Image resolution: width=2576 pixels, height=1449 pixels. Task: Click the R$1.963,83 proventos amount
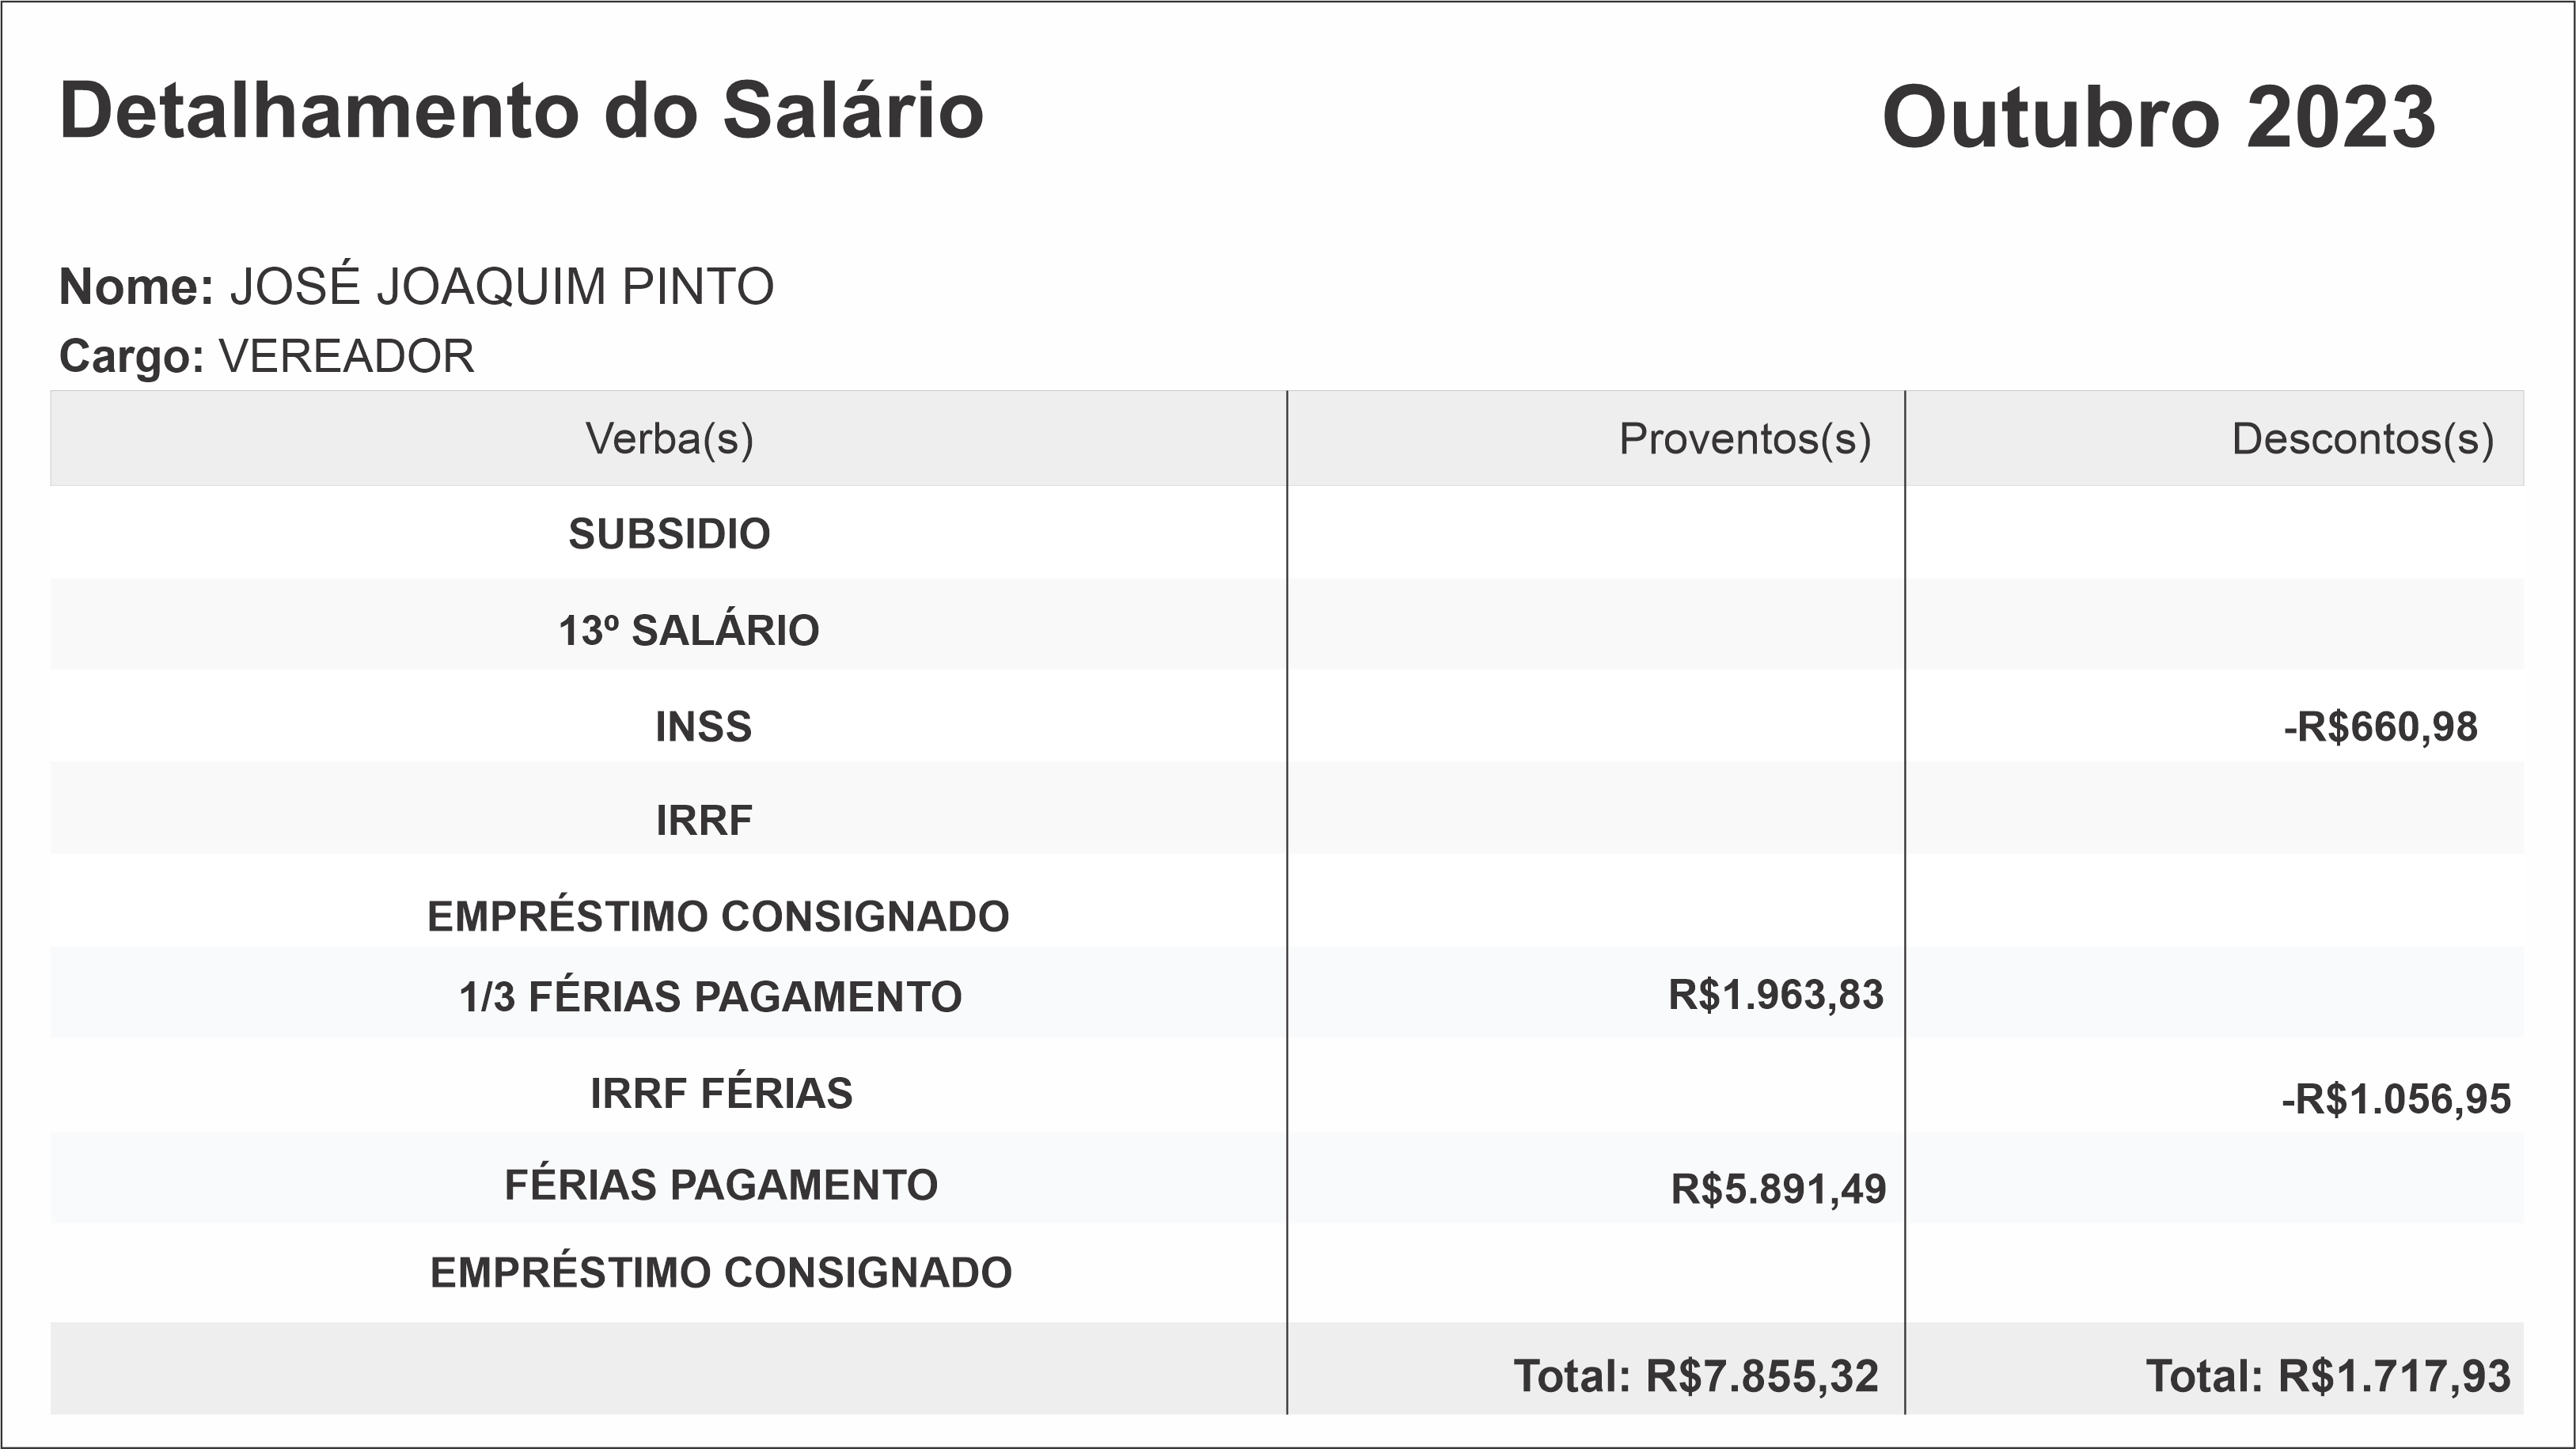[1775, 995]
